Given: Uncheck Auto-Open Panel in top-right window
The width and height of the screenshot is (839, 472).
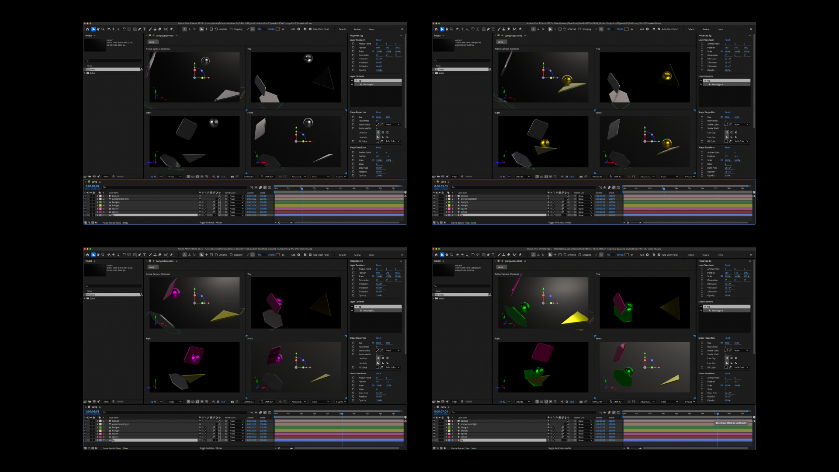Looking at the screenshot, I should [659, 29].
